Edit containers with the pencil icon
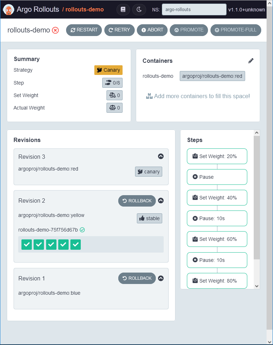The height and width of the screenshot is (345, 273). pos(251,61)
